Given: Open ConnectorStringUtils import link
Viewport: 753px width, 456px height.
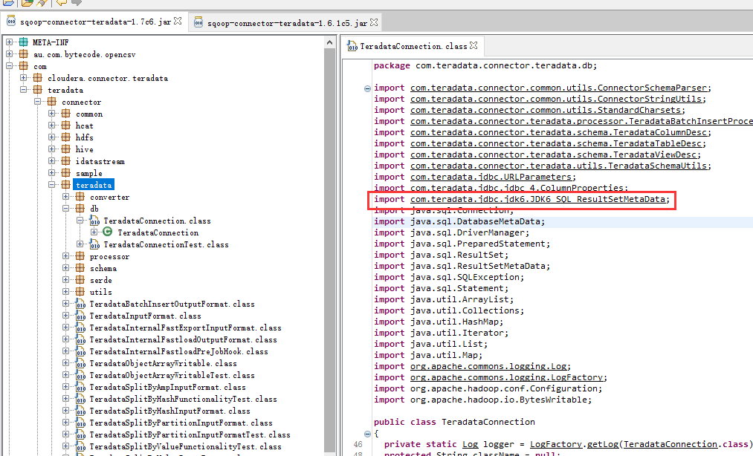Looking at the screenshot, I should pyautogui.click(x=557, y=99).
